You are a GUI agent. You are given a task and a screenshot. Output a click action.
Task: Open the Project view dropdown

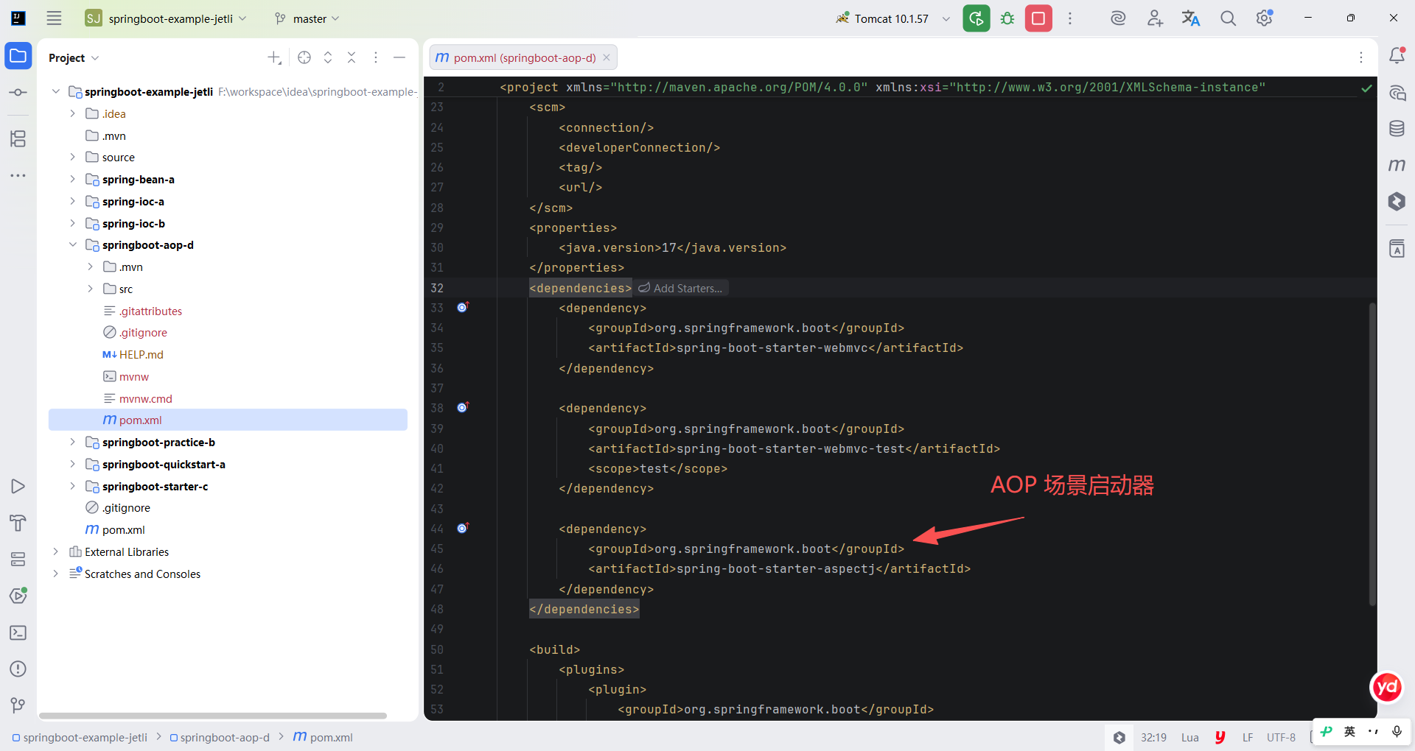click(x=74, y=57)
